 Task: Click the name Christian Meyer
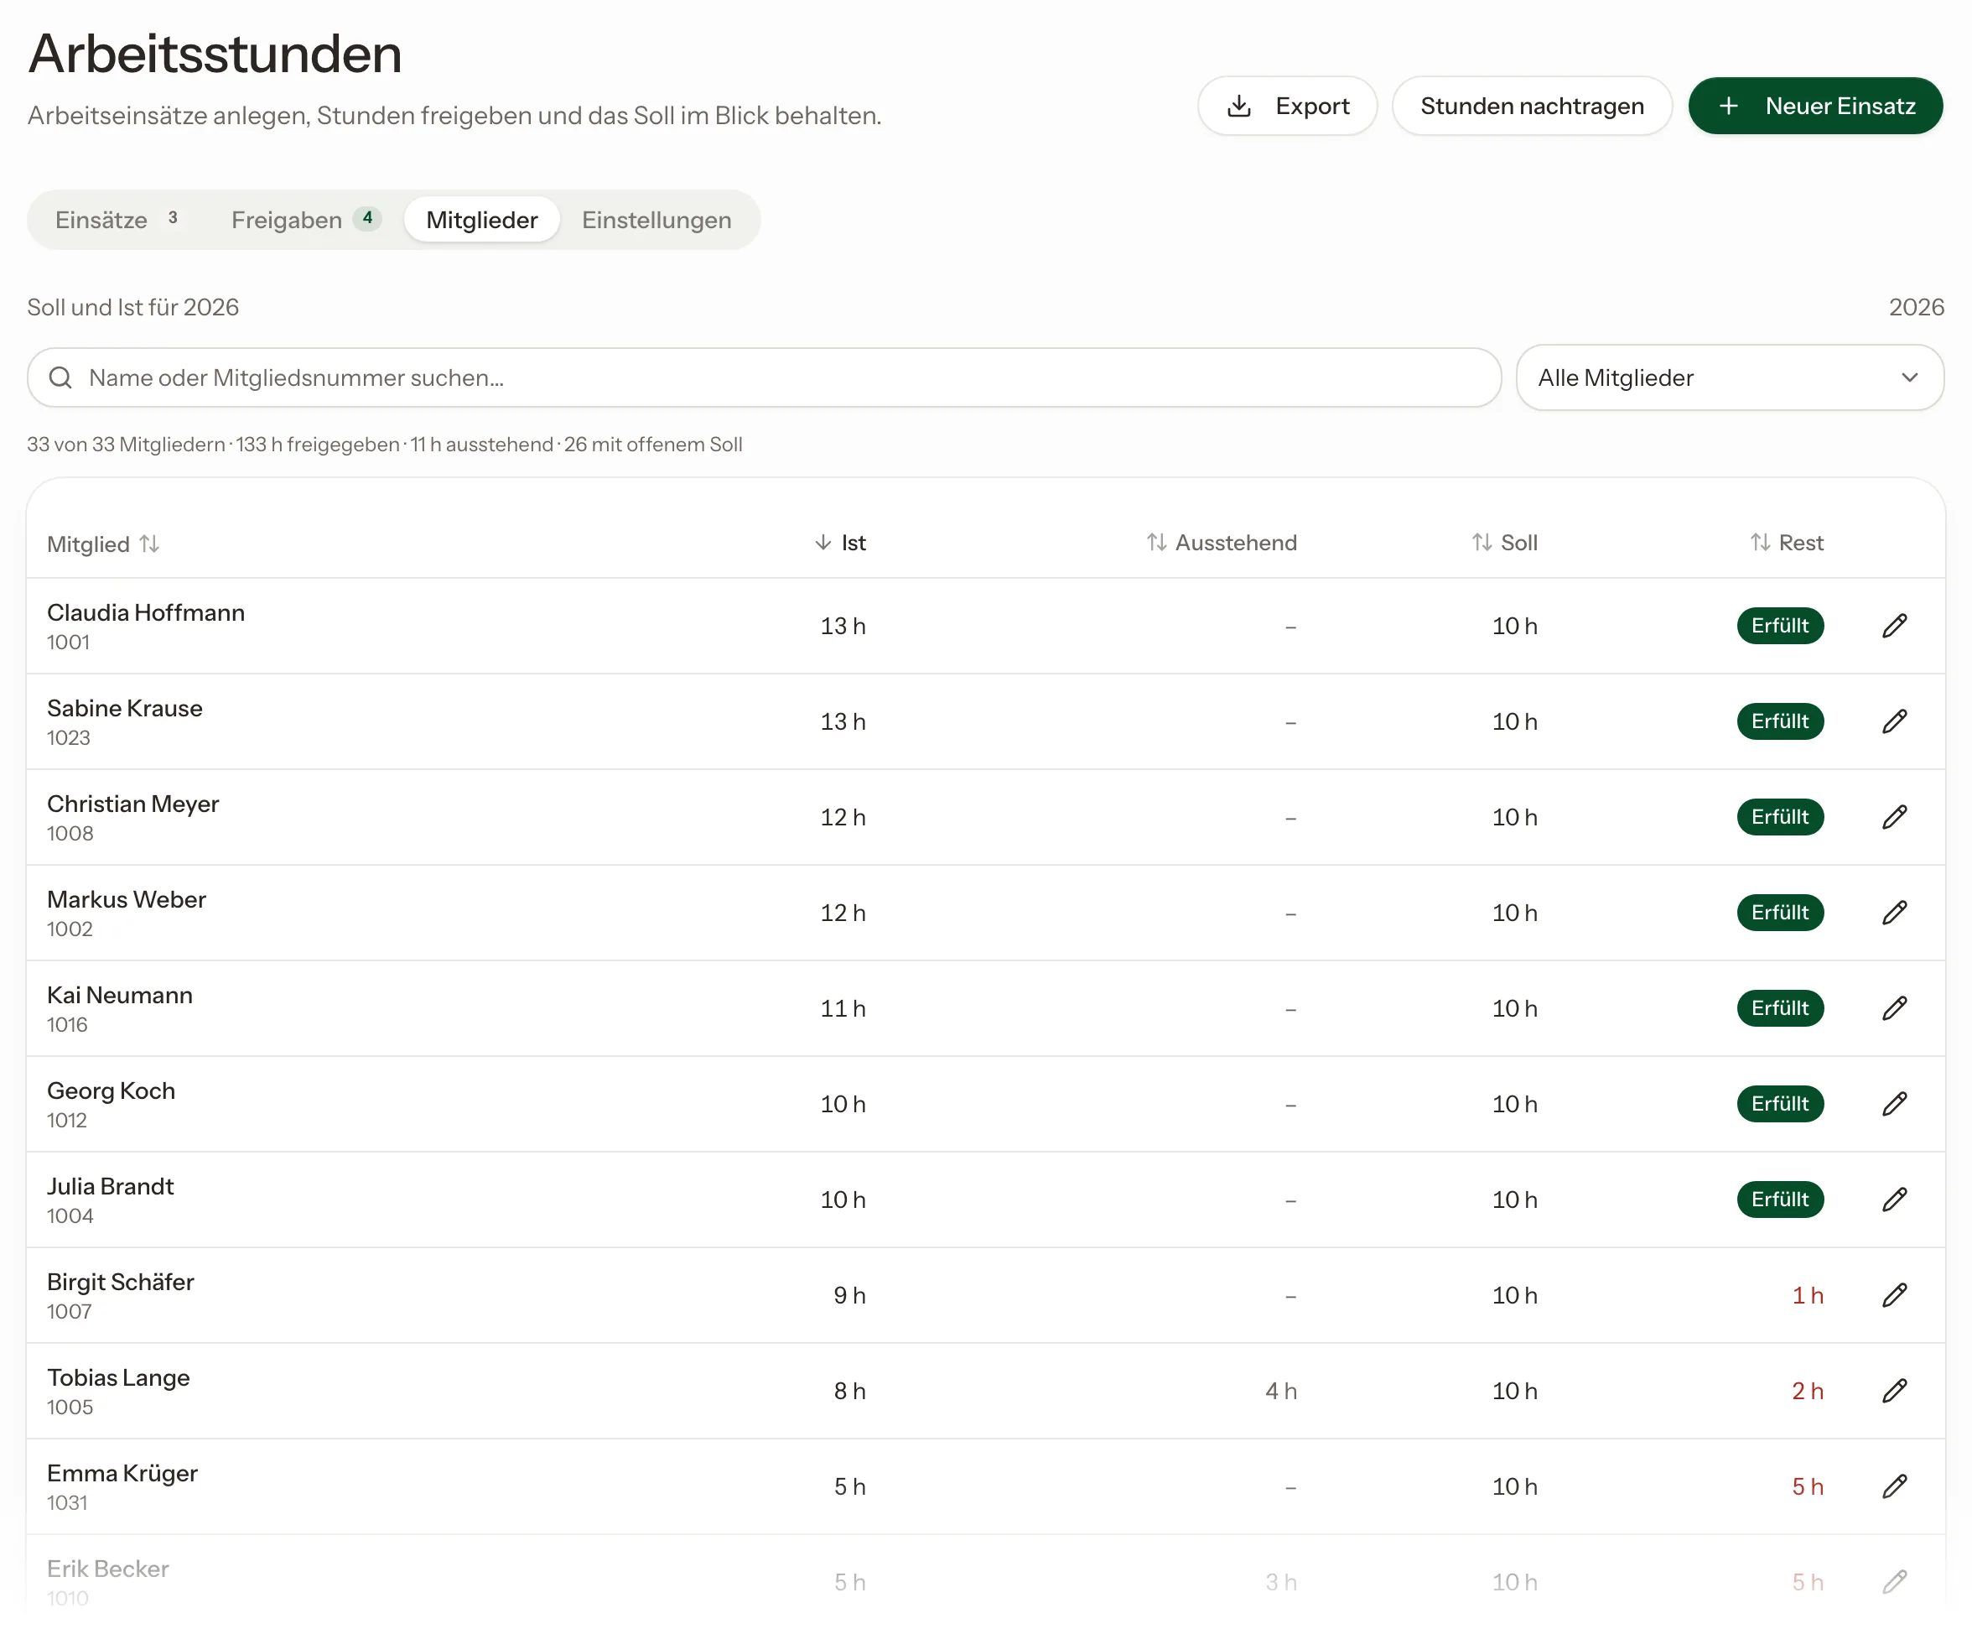point(132,804)
